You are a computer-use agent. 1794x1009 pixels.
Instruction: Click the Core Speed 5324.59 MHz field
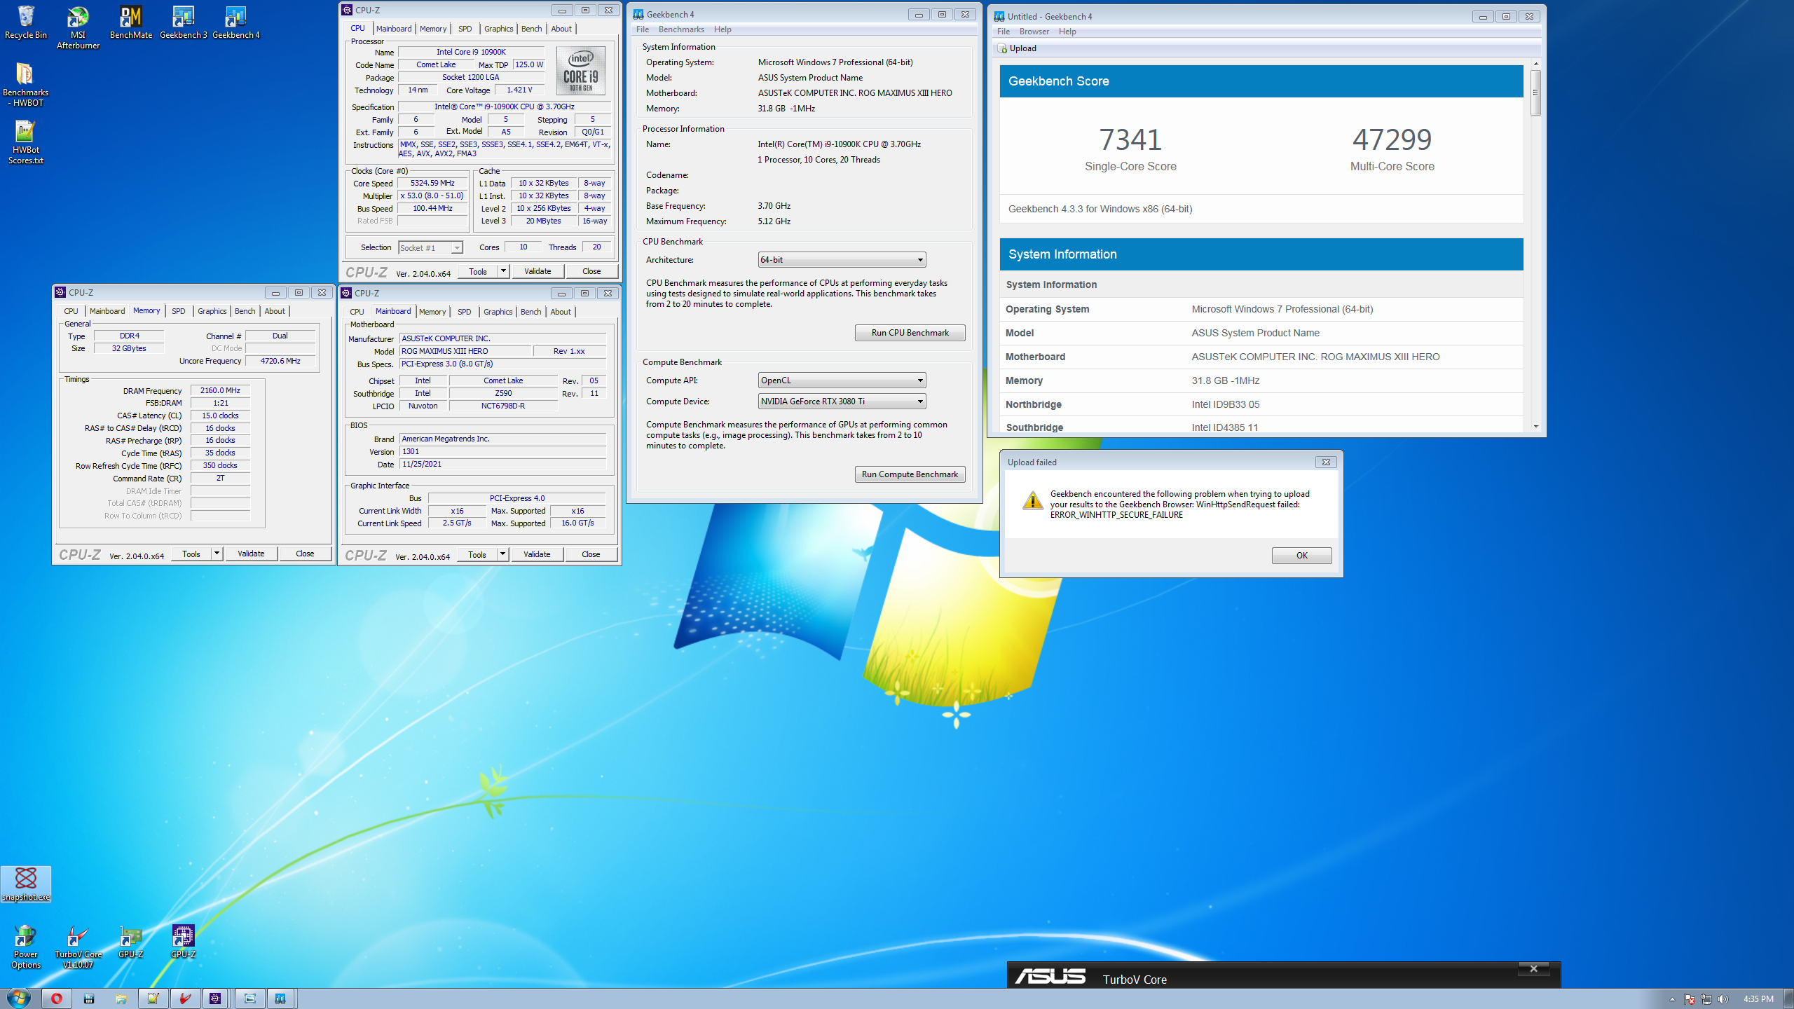point(432,184)
